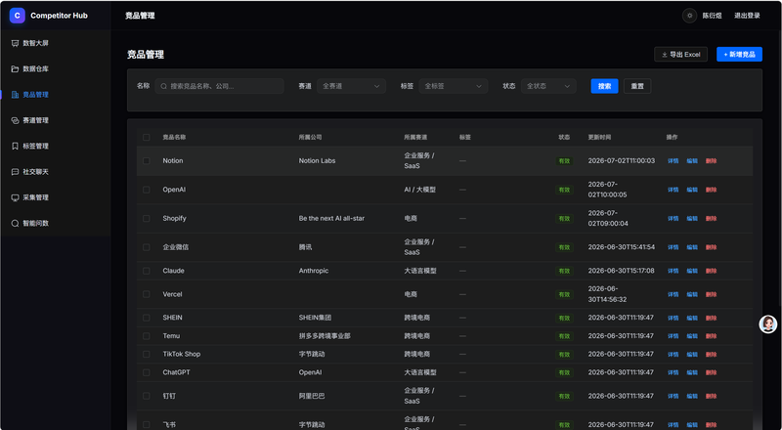Toggle the theme sun icon in header
This screenshot has height=430, width=782.
690,16
